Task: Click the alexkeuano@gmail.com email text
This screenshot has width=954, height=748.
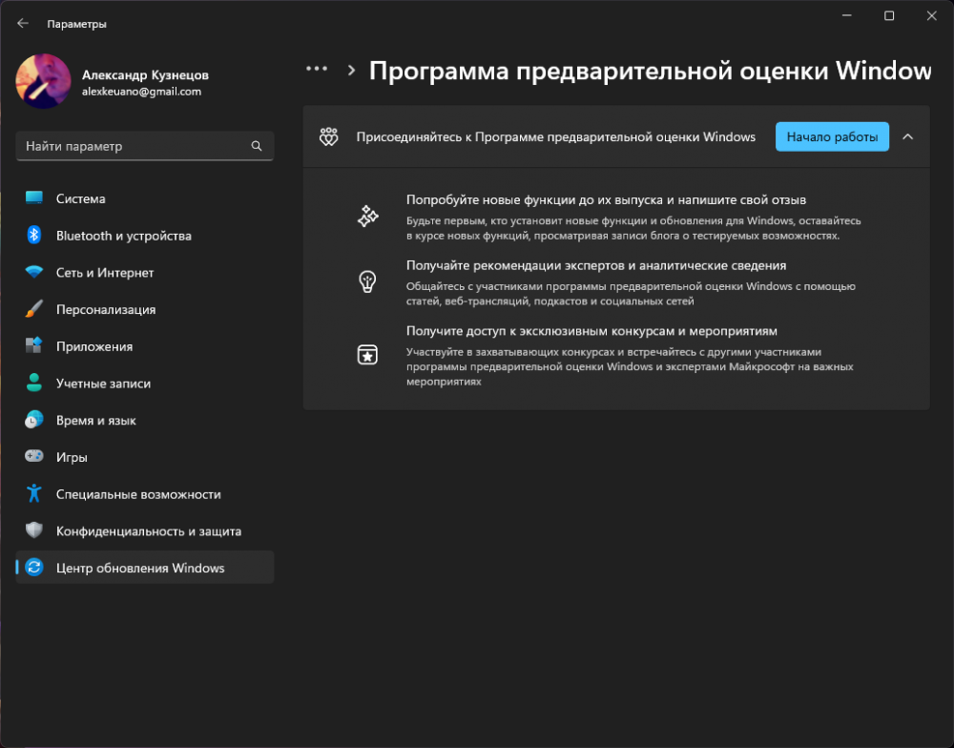Action: coord(142,92)
